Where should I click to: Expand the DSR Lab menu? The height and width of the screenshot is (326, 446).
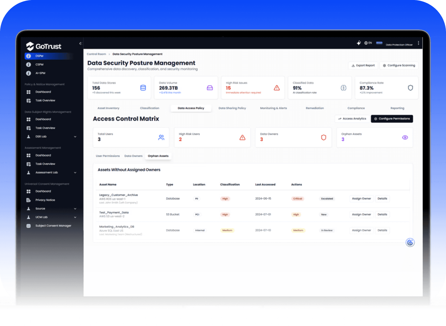pyautogui.click(x=75, y=137)
